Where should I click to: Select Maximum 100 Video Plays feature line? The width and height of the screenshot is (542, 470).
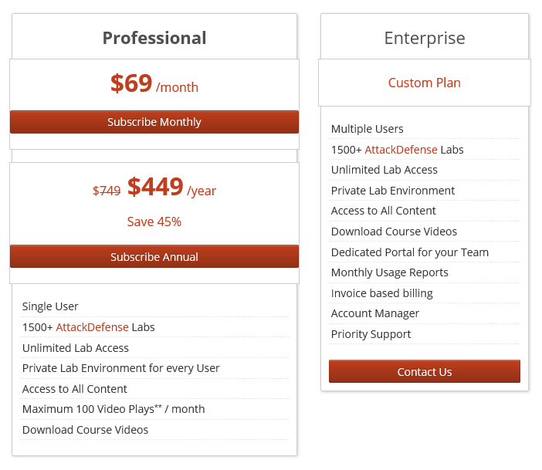[113, 409]
